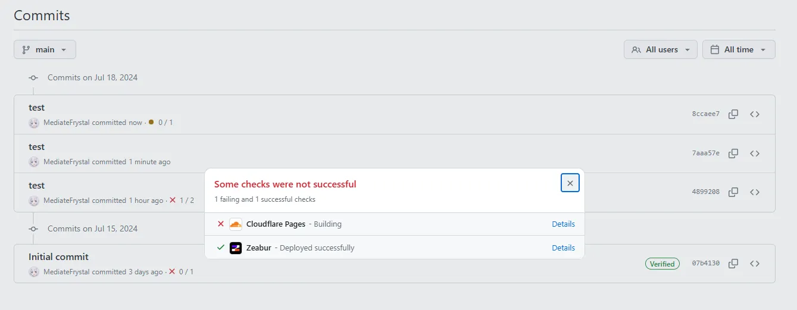Image resolution: width=797 pixels, height=310 pixels.
Task: Expand the All users filter
Action: click(x=660, y=50)
